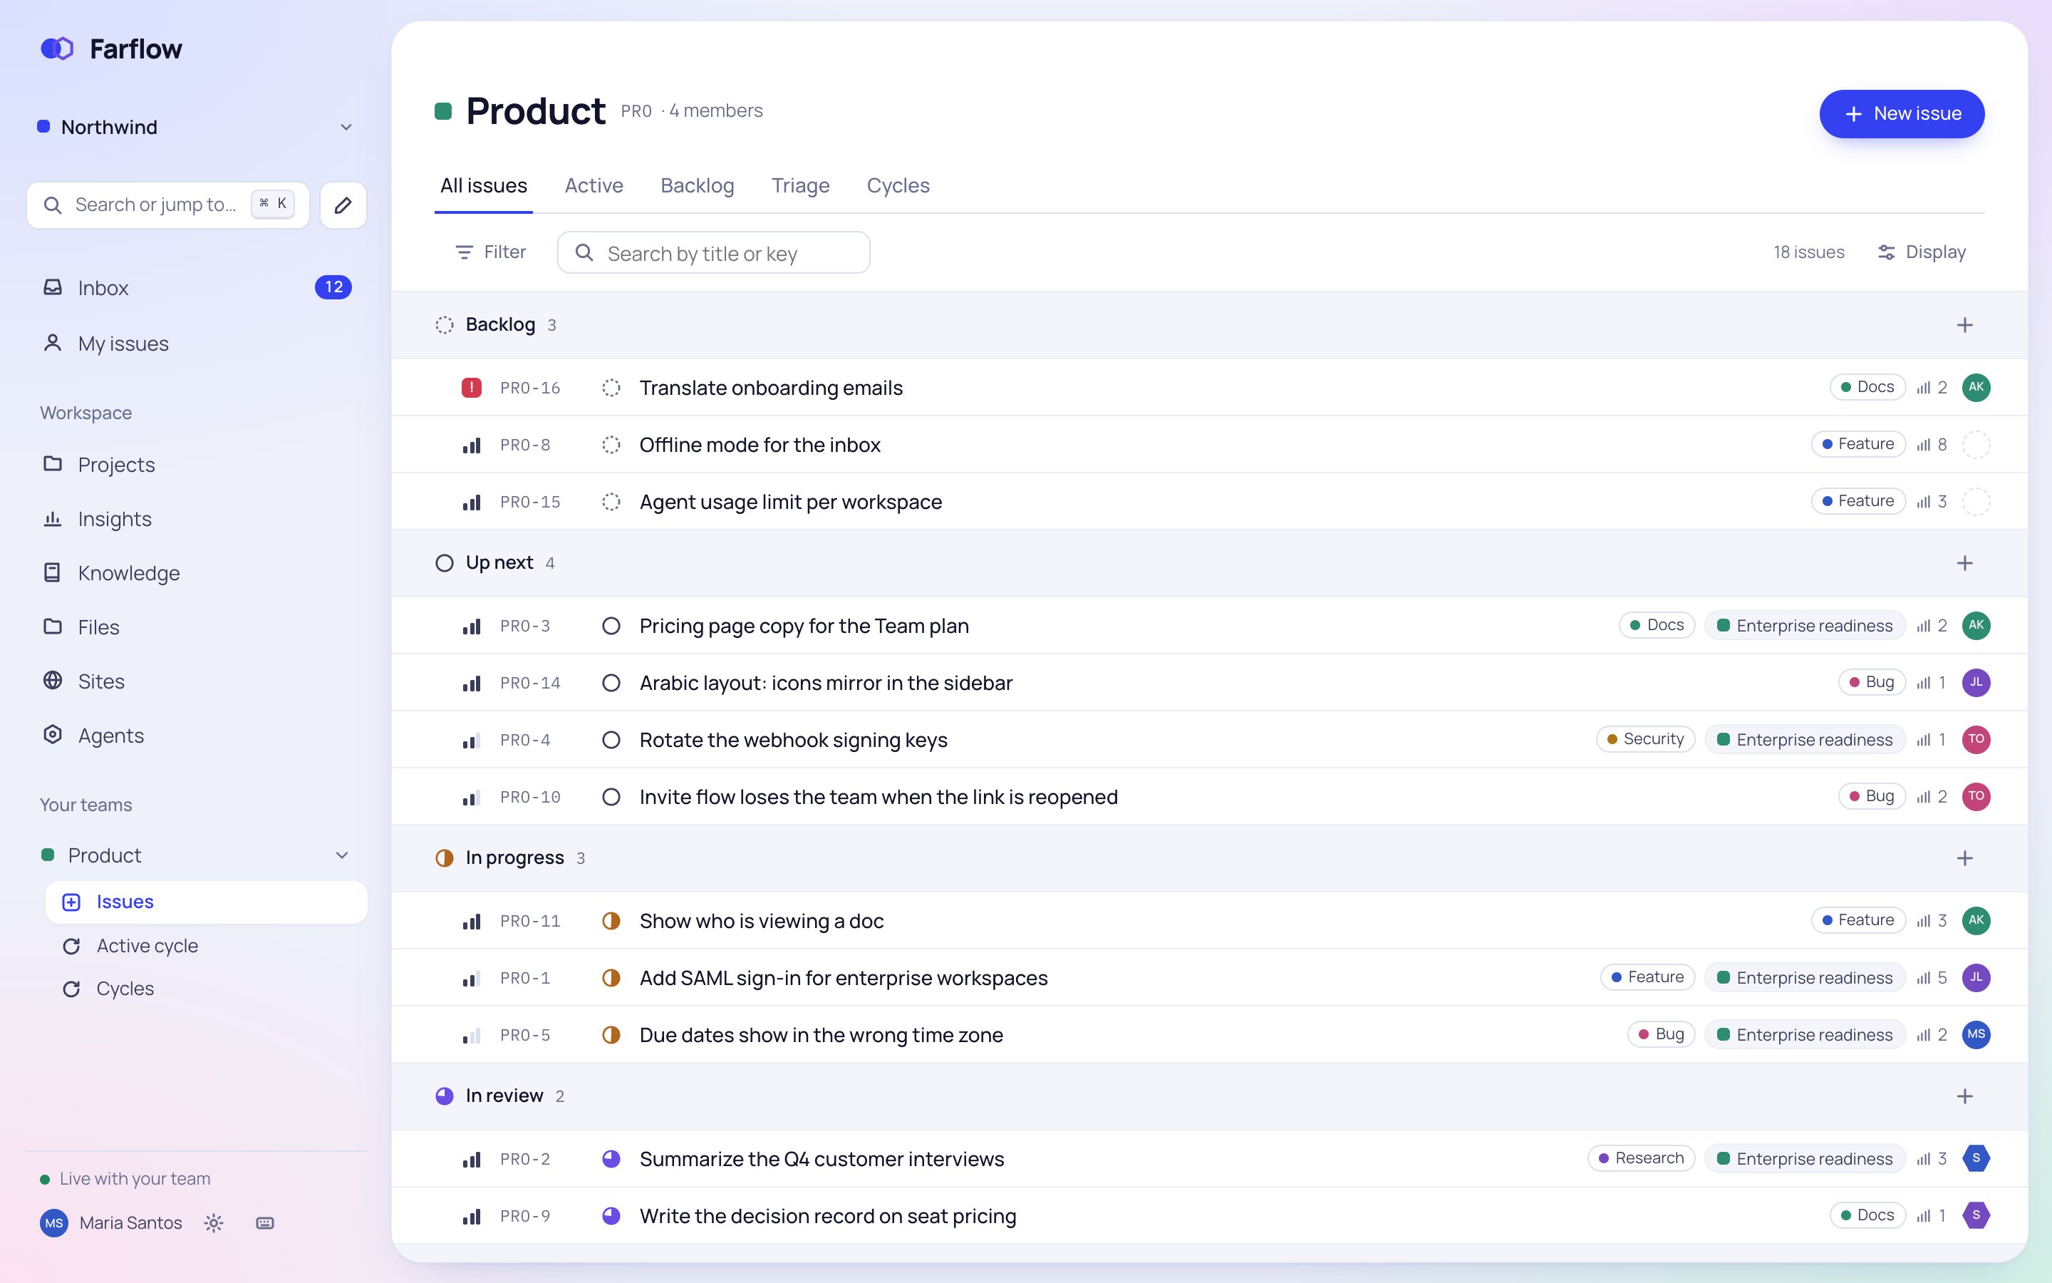Open issue "Translate onboarding emails"
The height and width of the screenshot is (1283, 2052).
click(771, 388)
